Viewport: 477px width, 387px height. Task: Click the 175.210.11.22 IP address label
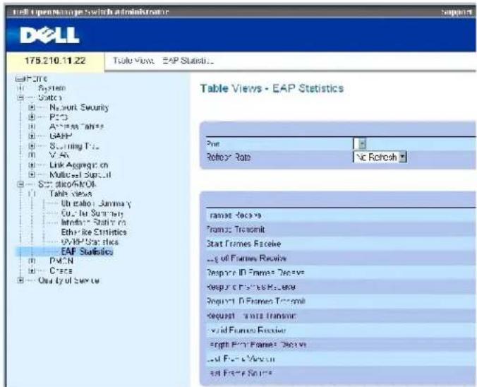click(x=55, y=61)
